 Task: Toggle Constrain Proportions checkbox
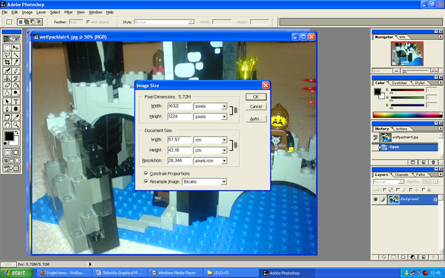click(146, 173)
